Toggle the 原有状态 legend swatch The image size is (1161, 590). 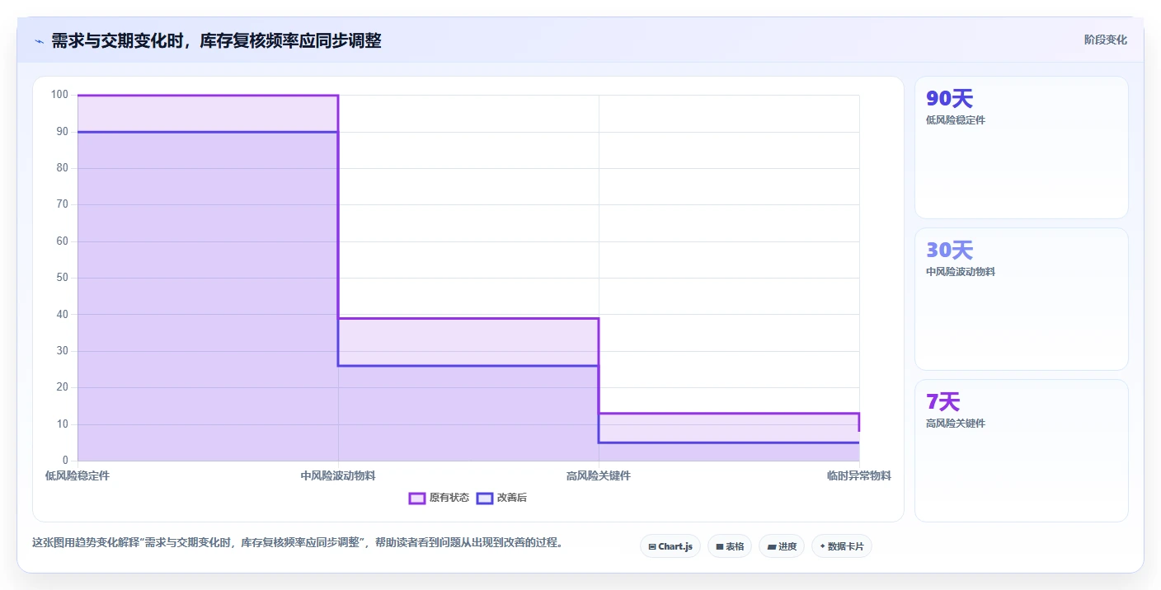tap(417, 498)
